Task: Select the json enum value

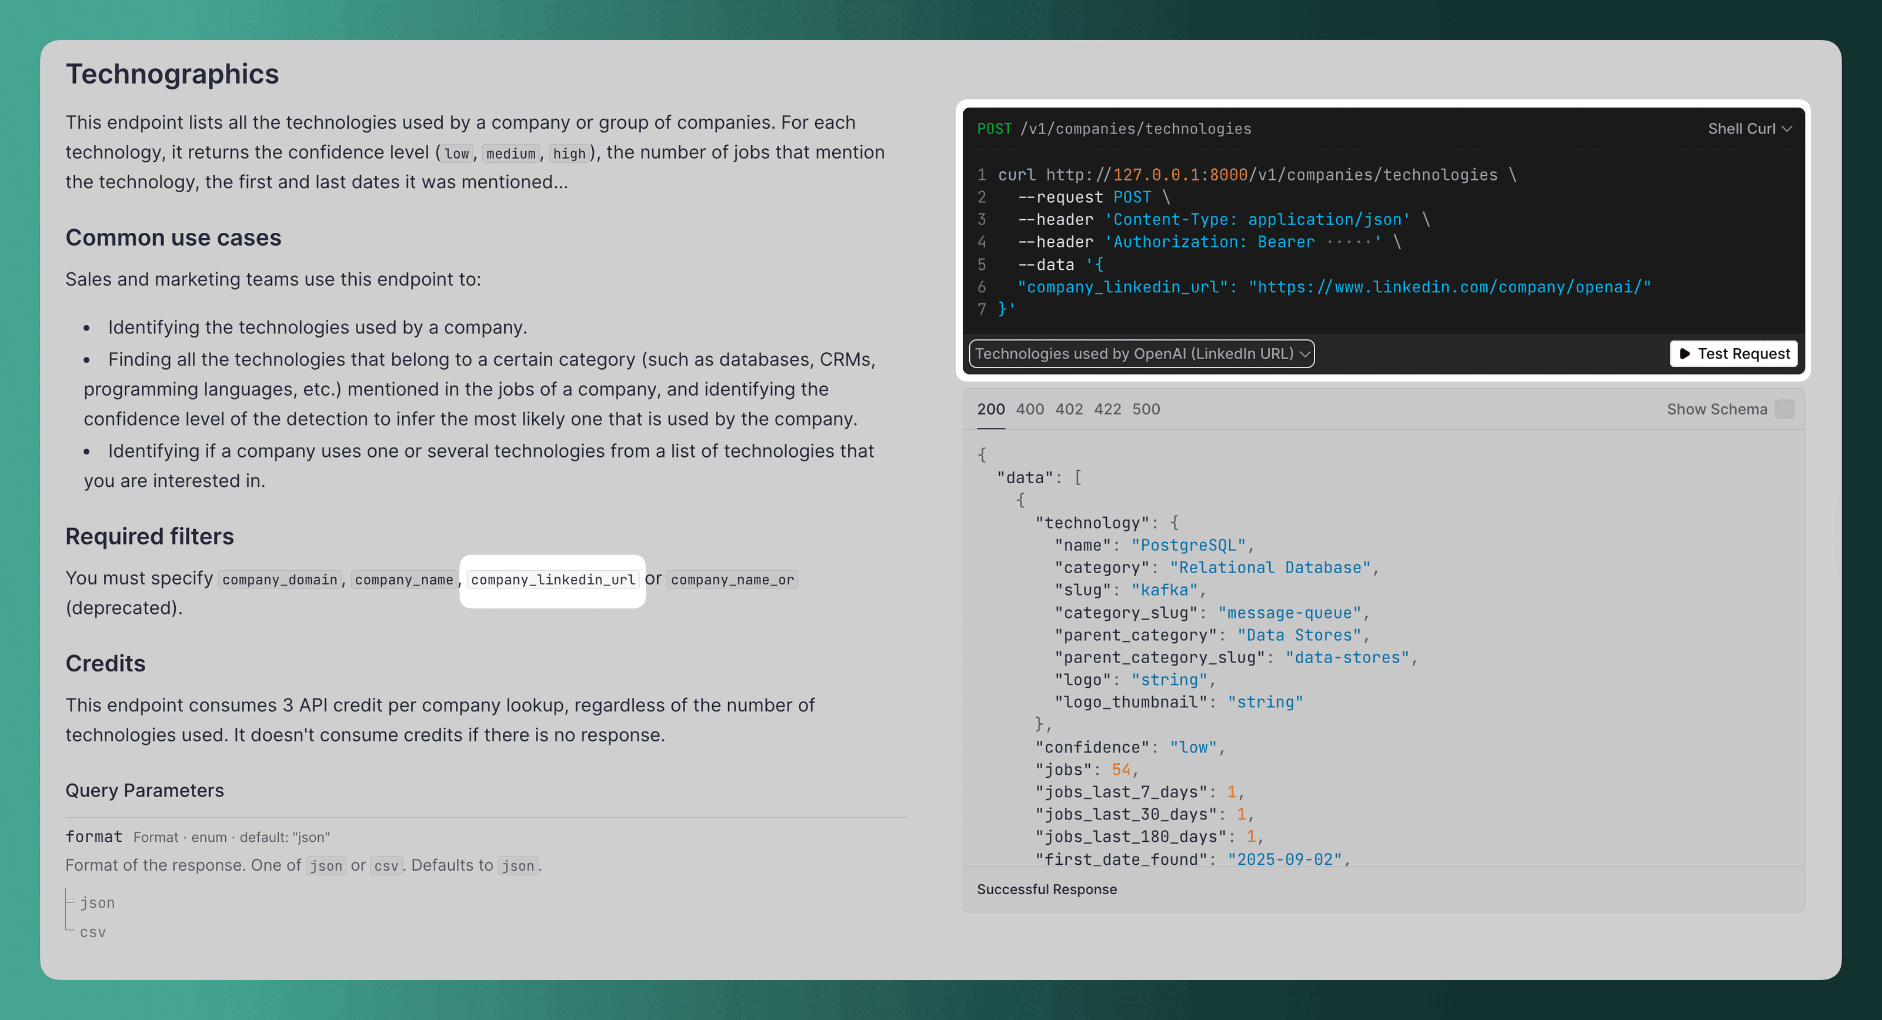Action: tap(97, 902)
